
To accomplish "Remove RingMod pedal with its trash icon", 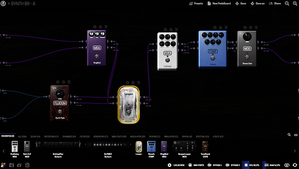I will 106,27.
